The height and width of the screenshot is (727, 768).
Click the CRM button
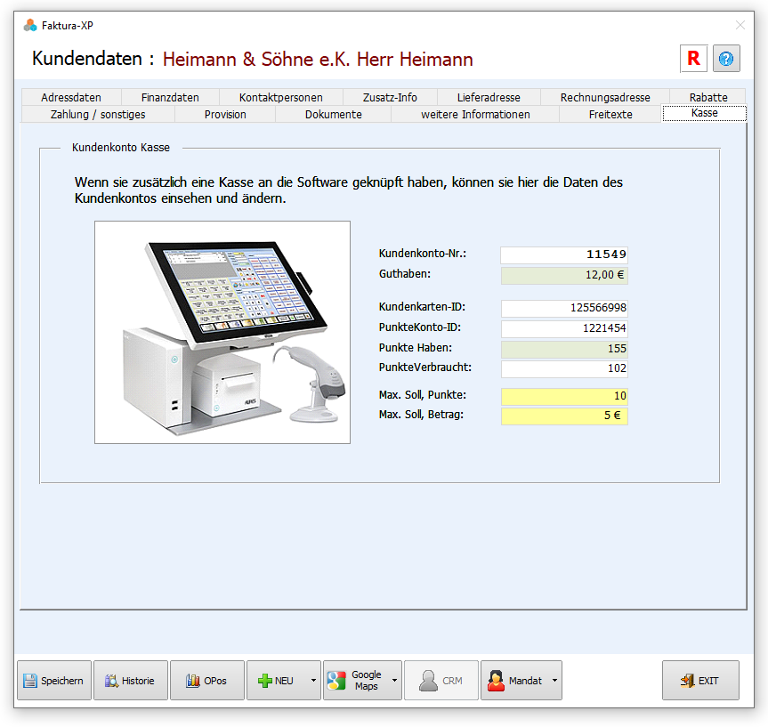tap(441, 680)
